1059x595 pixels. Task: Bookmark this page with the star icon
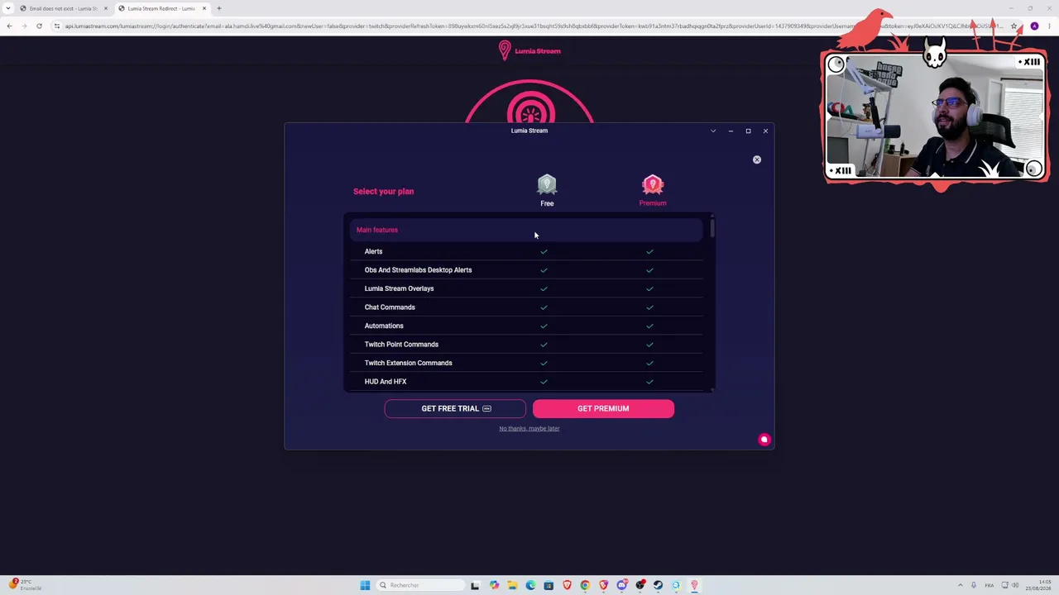1013,26
